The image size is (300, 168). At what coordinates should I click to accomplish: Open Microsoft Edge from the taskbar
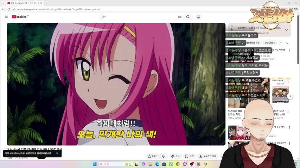tap(157, 164)
